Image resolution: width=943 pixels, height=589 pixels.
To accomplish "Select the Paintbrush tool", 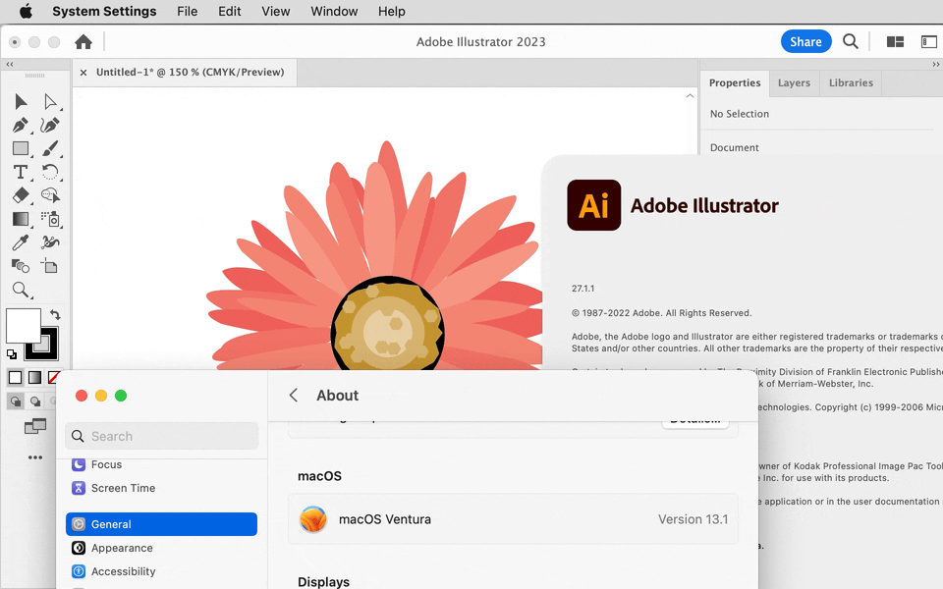I will 50,148.
